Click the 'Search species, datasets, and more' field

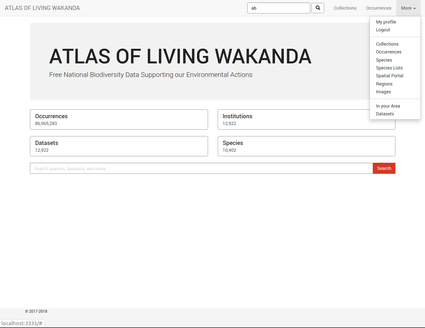point(201,168)
